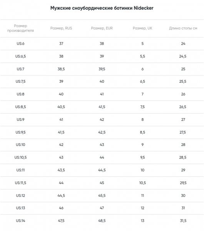
Task: Click the US:8,5 manufacturer size cell
Action: (20, 107)
